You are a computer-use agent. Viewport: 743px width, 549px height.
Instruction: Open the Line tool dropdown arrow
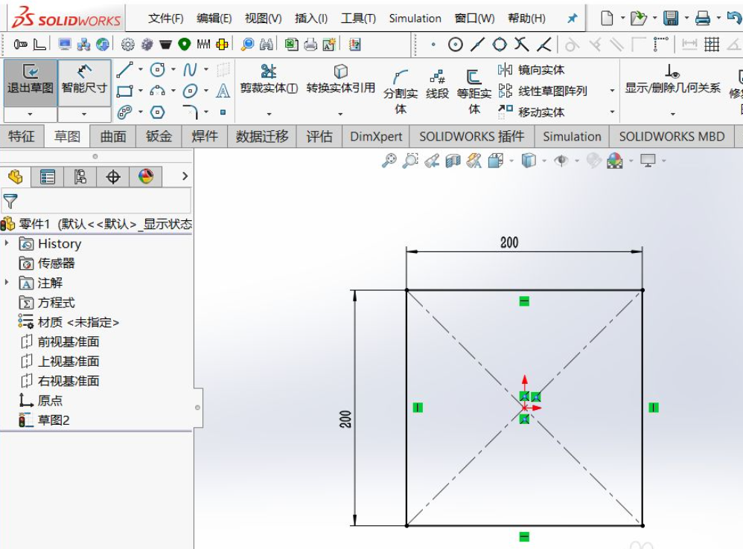tap(141, 70)
